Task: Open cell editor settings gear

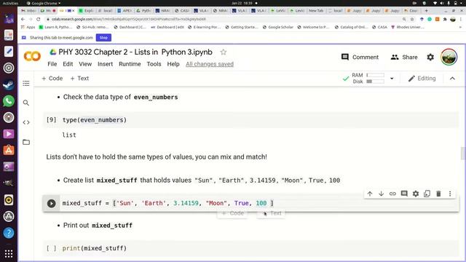Action: coord(416,194)
